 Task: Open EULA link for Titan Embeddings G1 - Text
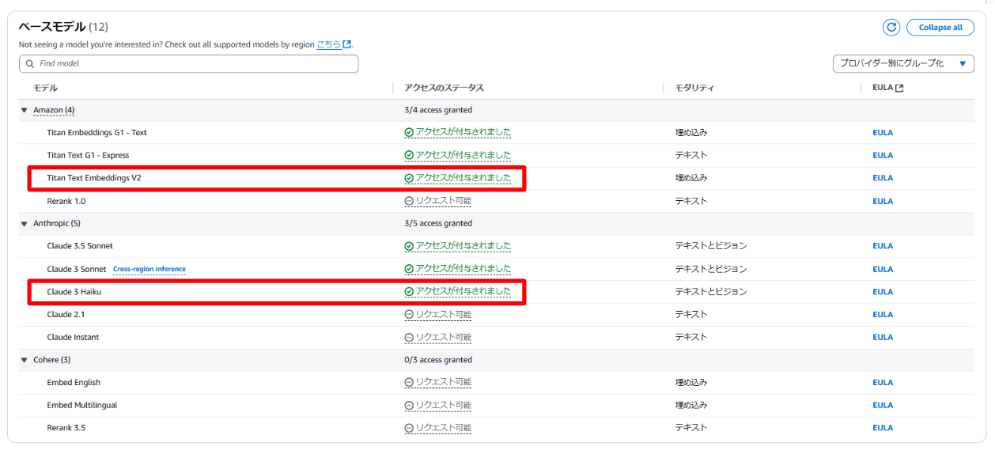883,133
